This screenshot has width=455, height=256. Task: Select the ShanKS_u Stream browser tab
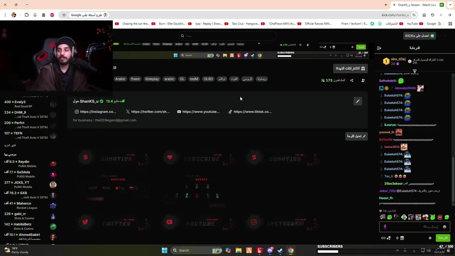click(418, 5)
